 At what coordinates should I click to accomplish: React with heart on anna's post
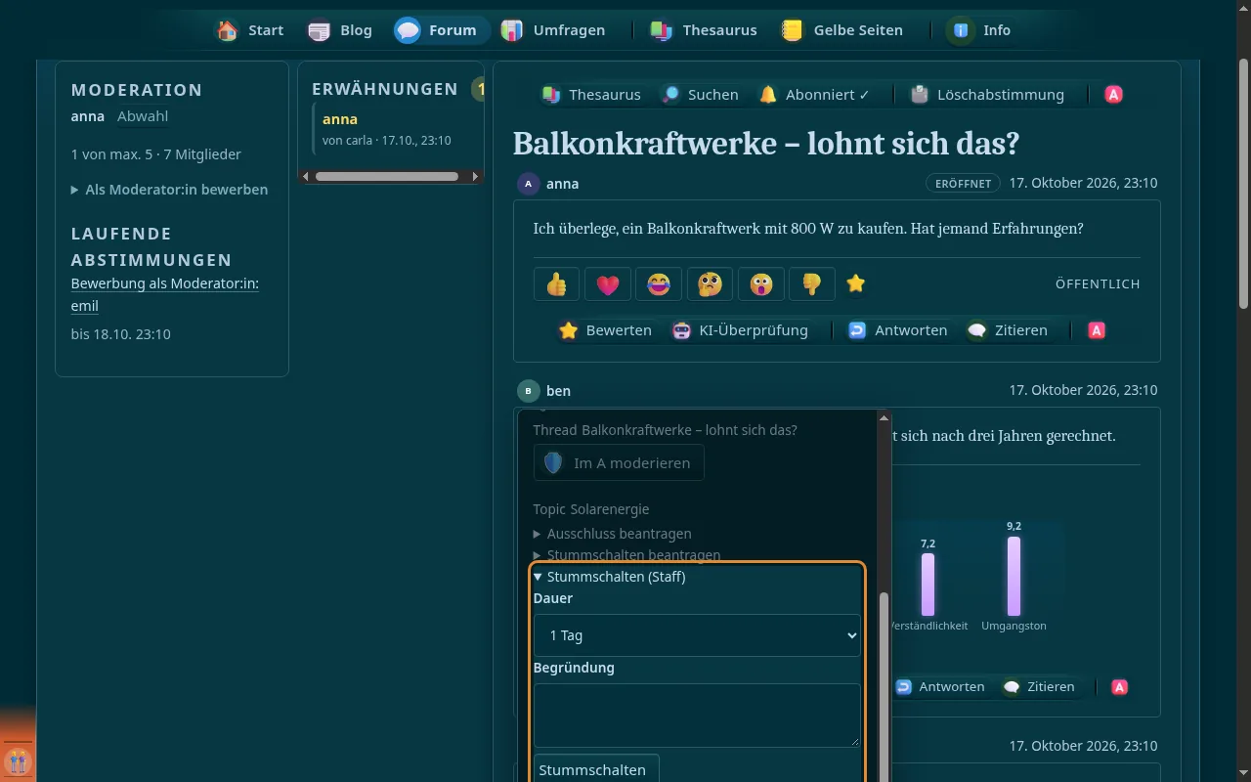(608, 284)
